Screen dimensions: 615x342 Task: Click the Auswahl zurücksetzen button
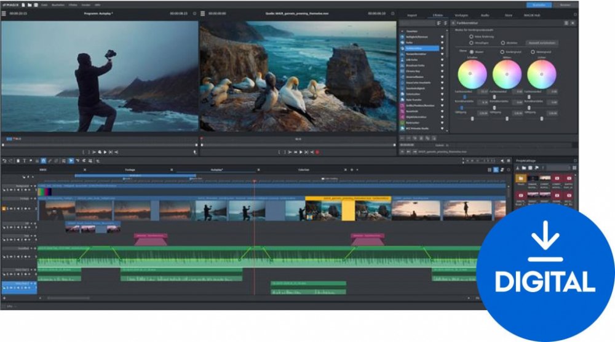(x=542, y=43)
